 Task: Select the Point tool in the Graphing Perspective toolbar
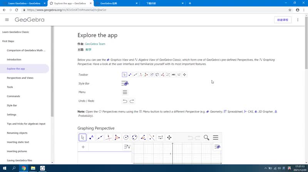coord(91,137)
